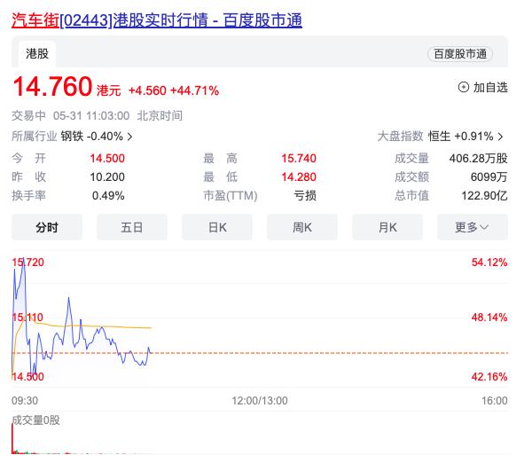Click the 最低 value 14.280
This screenshot has height=463, width=532.
pos(299,177)
